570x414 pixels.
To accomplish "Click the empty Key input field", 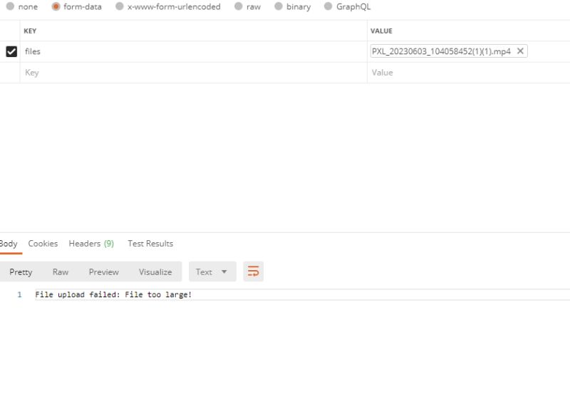I will click(107, 72).
